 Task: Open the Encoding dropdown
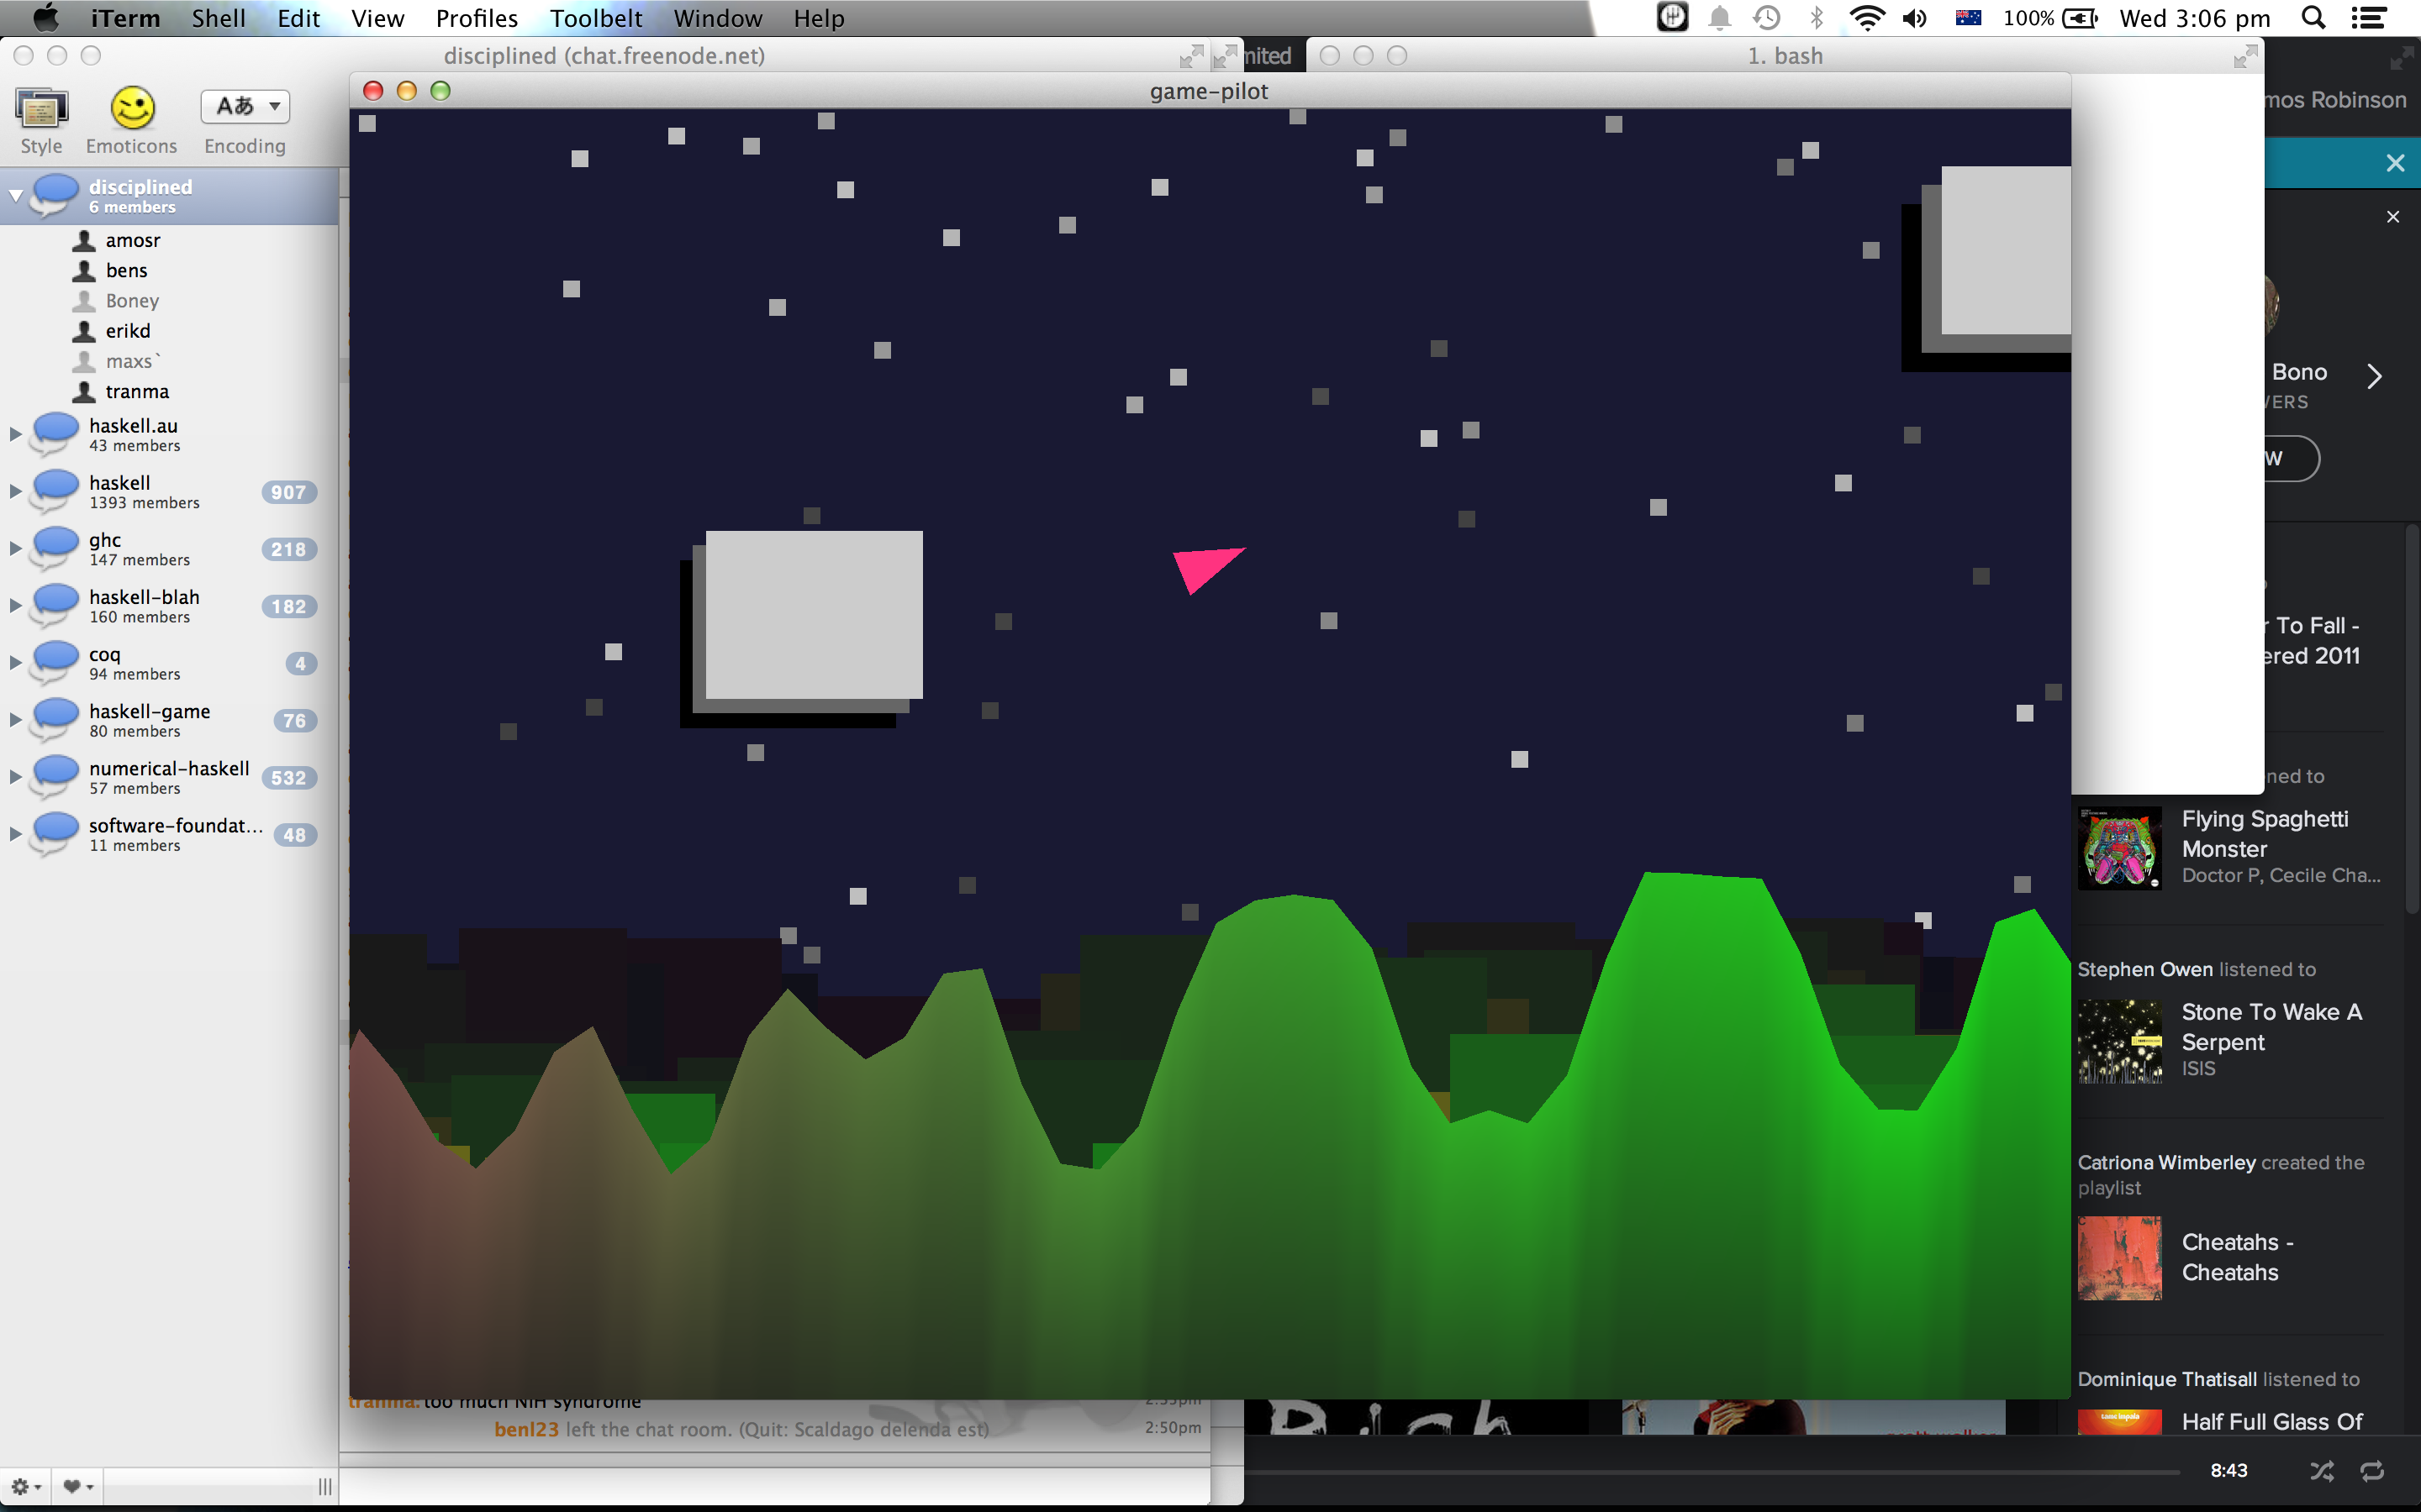(245, 107)
